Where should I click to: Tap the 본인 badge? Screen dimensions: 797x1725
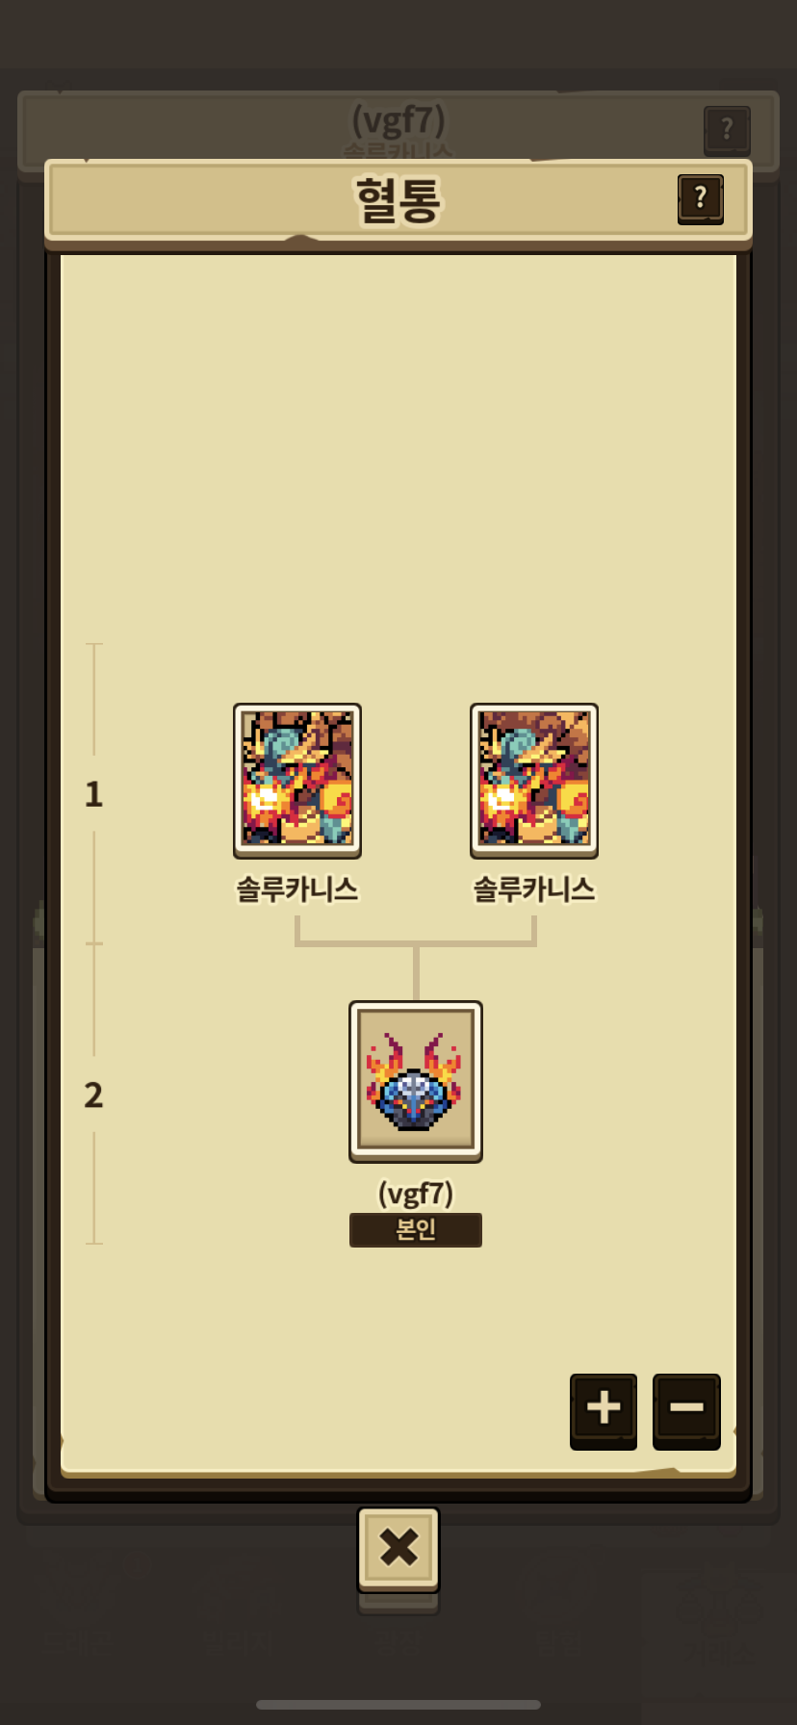(416, 1230)
